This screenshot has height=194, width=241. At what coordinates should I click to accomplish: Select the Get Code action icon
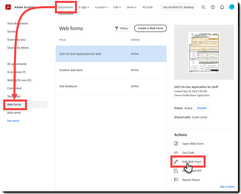176,153
